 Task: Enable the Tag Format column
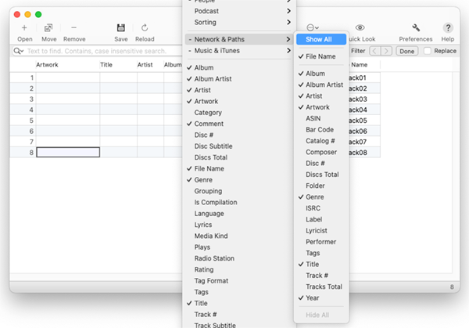tap(239, 281)
